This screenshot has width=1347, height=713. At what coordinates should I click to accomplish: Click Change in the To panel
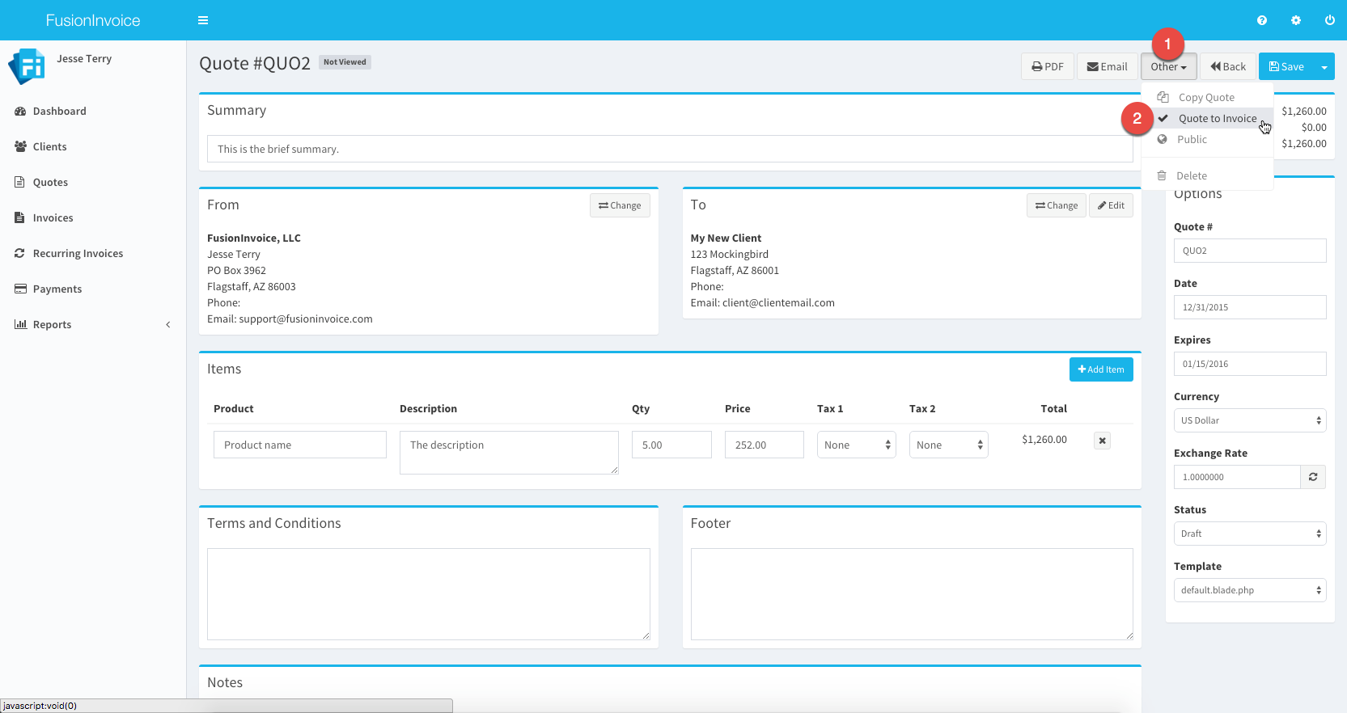tap(1057, 205)
